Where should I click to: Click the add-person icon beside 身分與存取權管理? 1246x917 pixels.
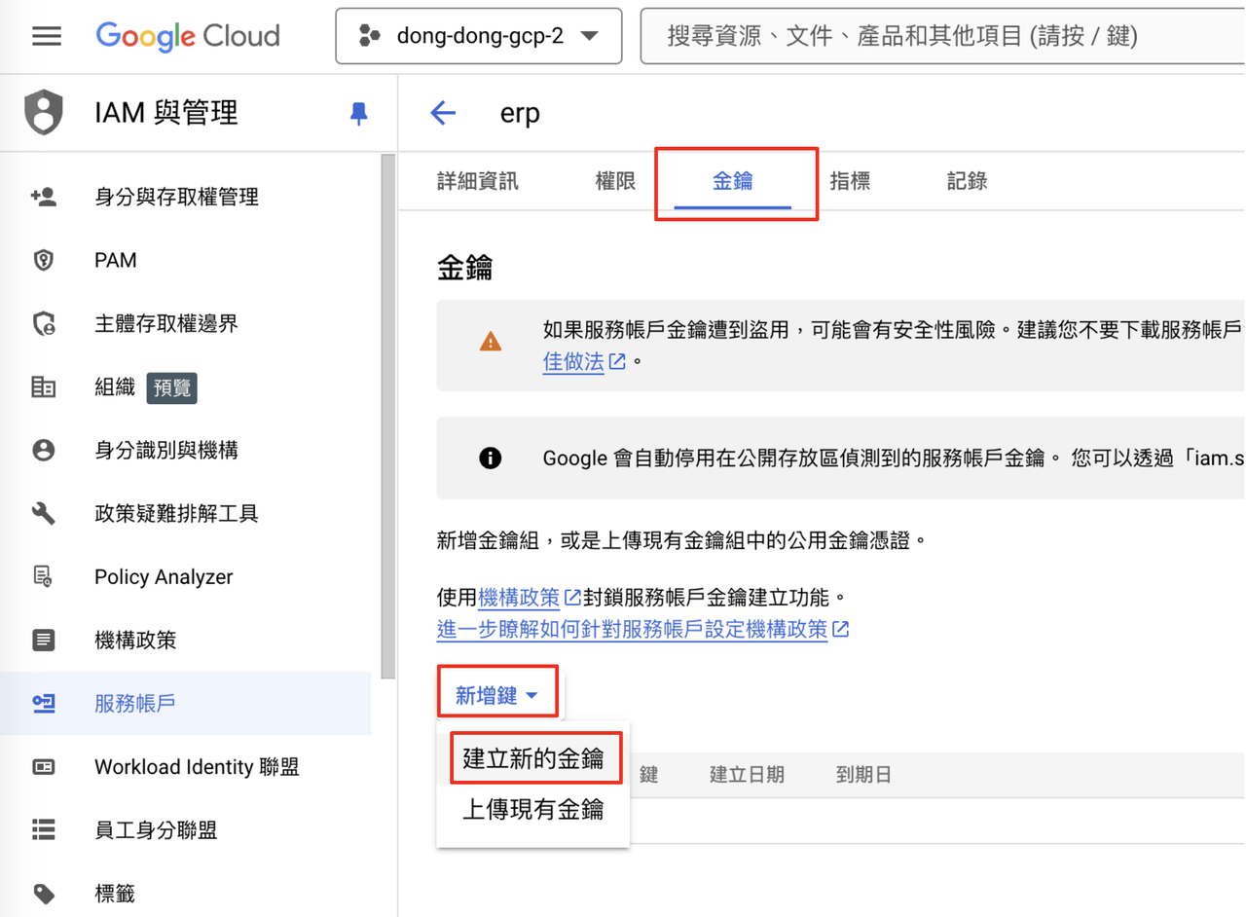[x=44, y=198]
